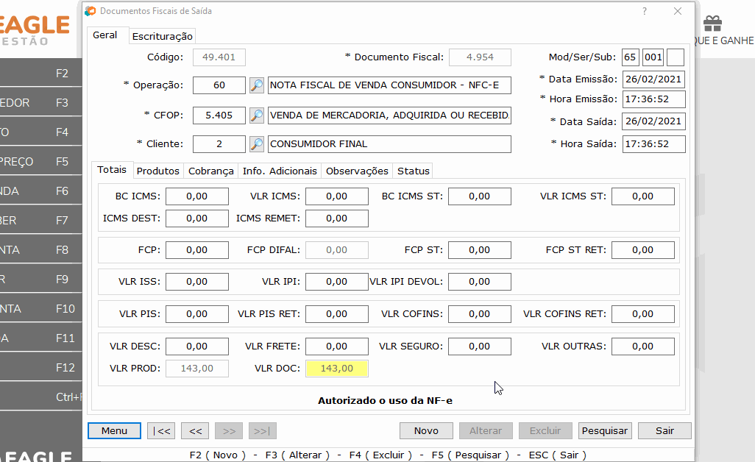Select the Totais sub-tab
This screenshot has height=462, width=755.
point(112,169)
